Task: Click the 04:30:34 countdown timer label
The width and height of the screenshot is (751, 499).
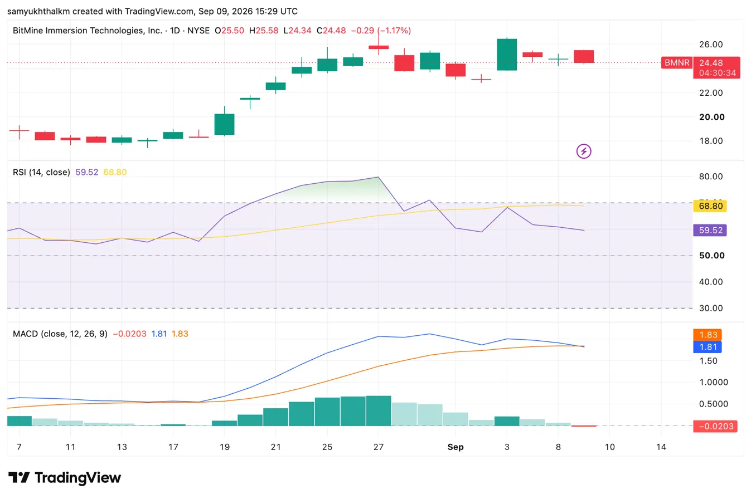Action: pos(716,73)
